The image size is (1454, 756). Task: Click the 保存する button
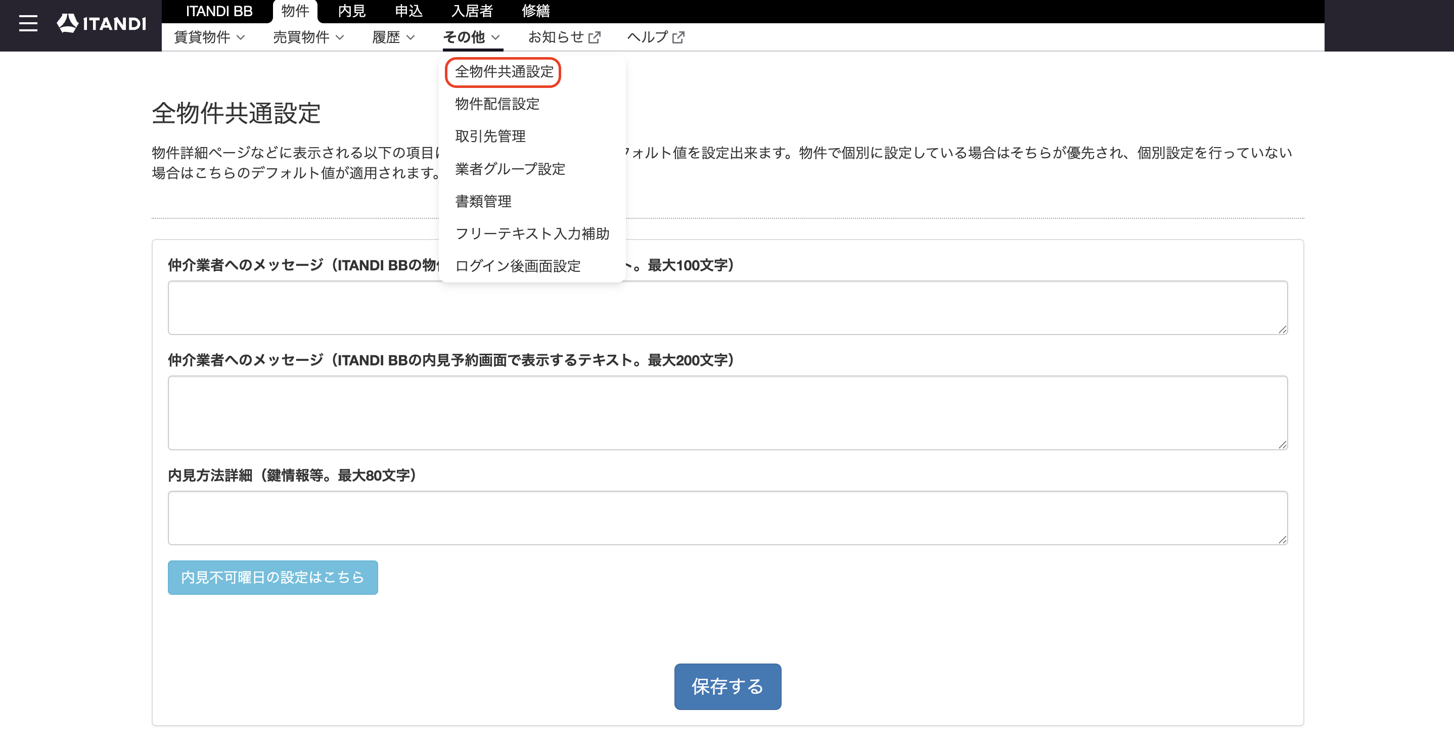(728, 687)
